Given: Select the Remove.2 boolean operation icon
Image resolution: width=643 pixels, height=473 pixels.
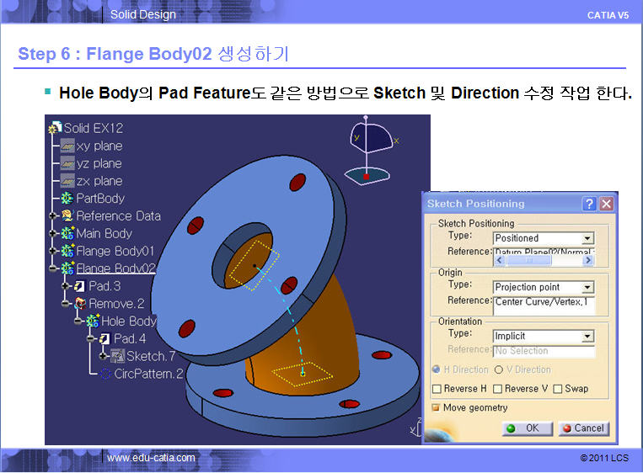Looking at the screenshot, I should click(x=80, y=304).
